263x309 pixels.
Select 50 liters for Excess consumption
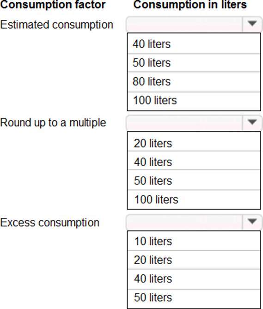194,297
